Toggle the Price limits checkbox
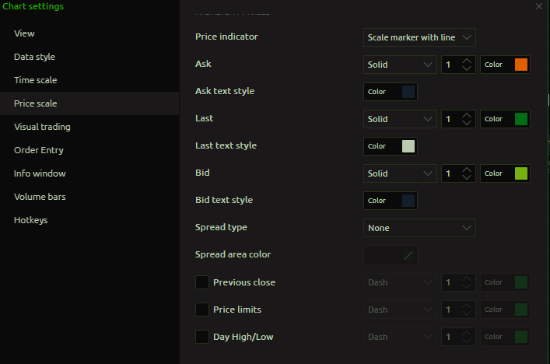The width and height of the screenshot is (550, 364). (x=202, y=310)
